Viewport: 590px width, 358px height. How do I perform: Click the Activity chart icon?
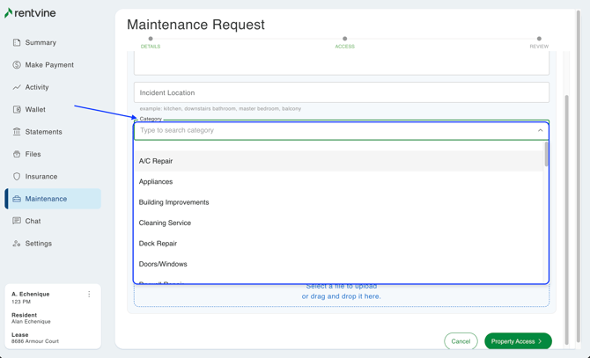pyautogui.click(x=17, y=87)
